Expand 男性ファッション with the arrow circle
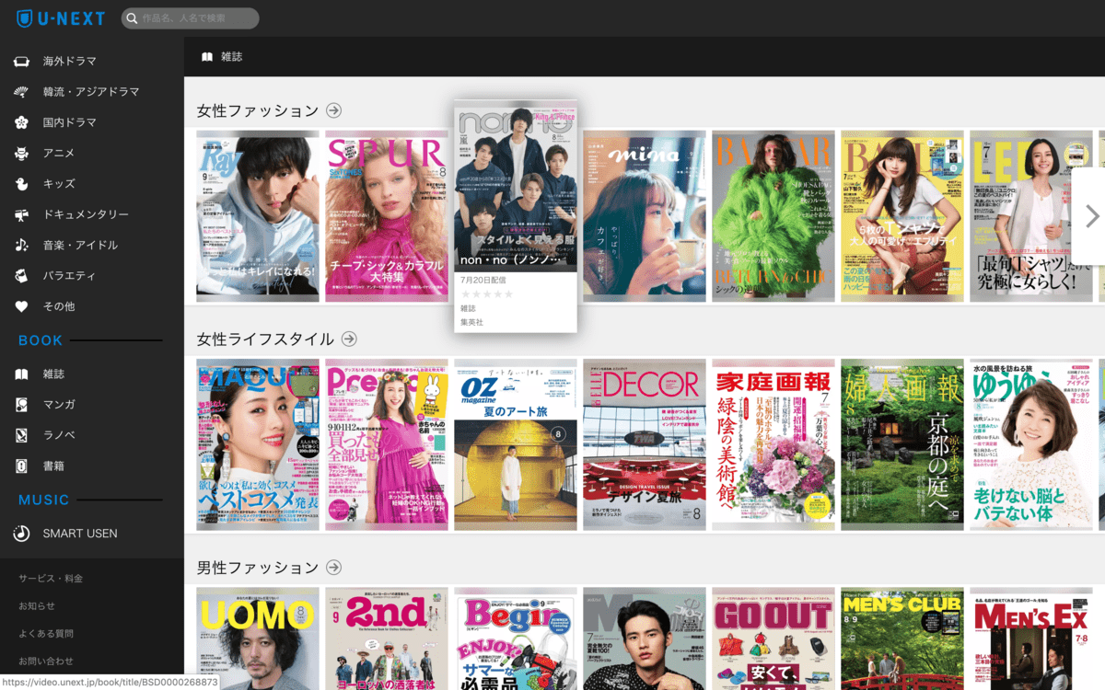The height and width of the screenshot is (690, 1105). point(333,568)
